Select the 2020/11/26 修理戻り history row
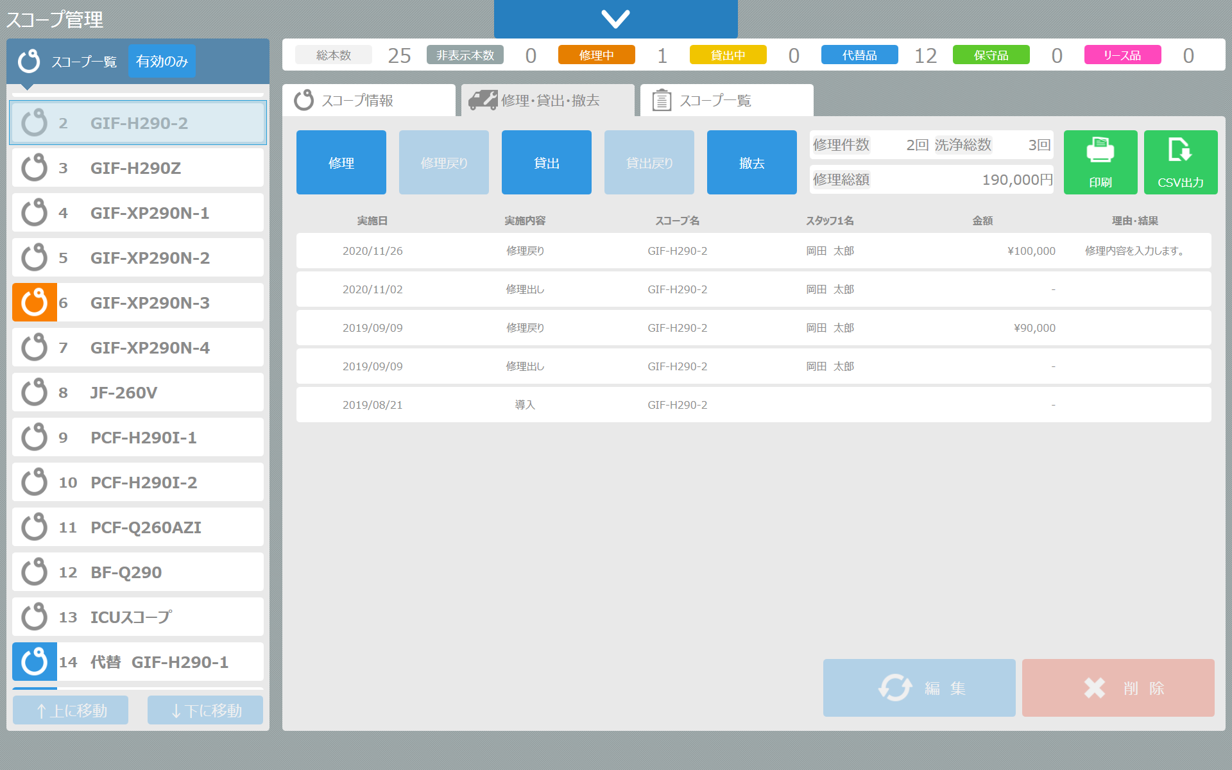Screen dimensions: 1232x770 point(753,251)
